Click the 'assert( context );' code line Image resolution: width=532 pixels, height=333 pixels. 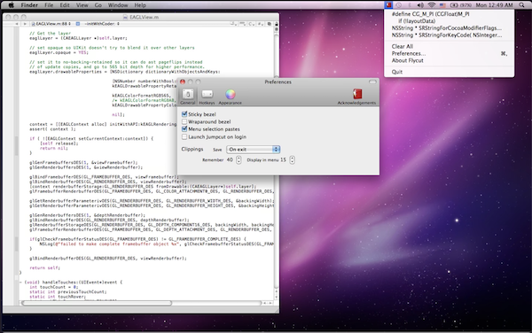[52, 128]
